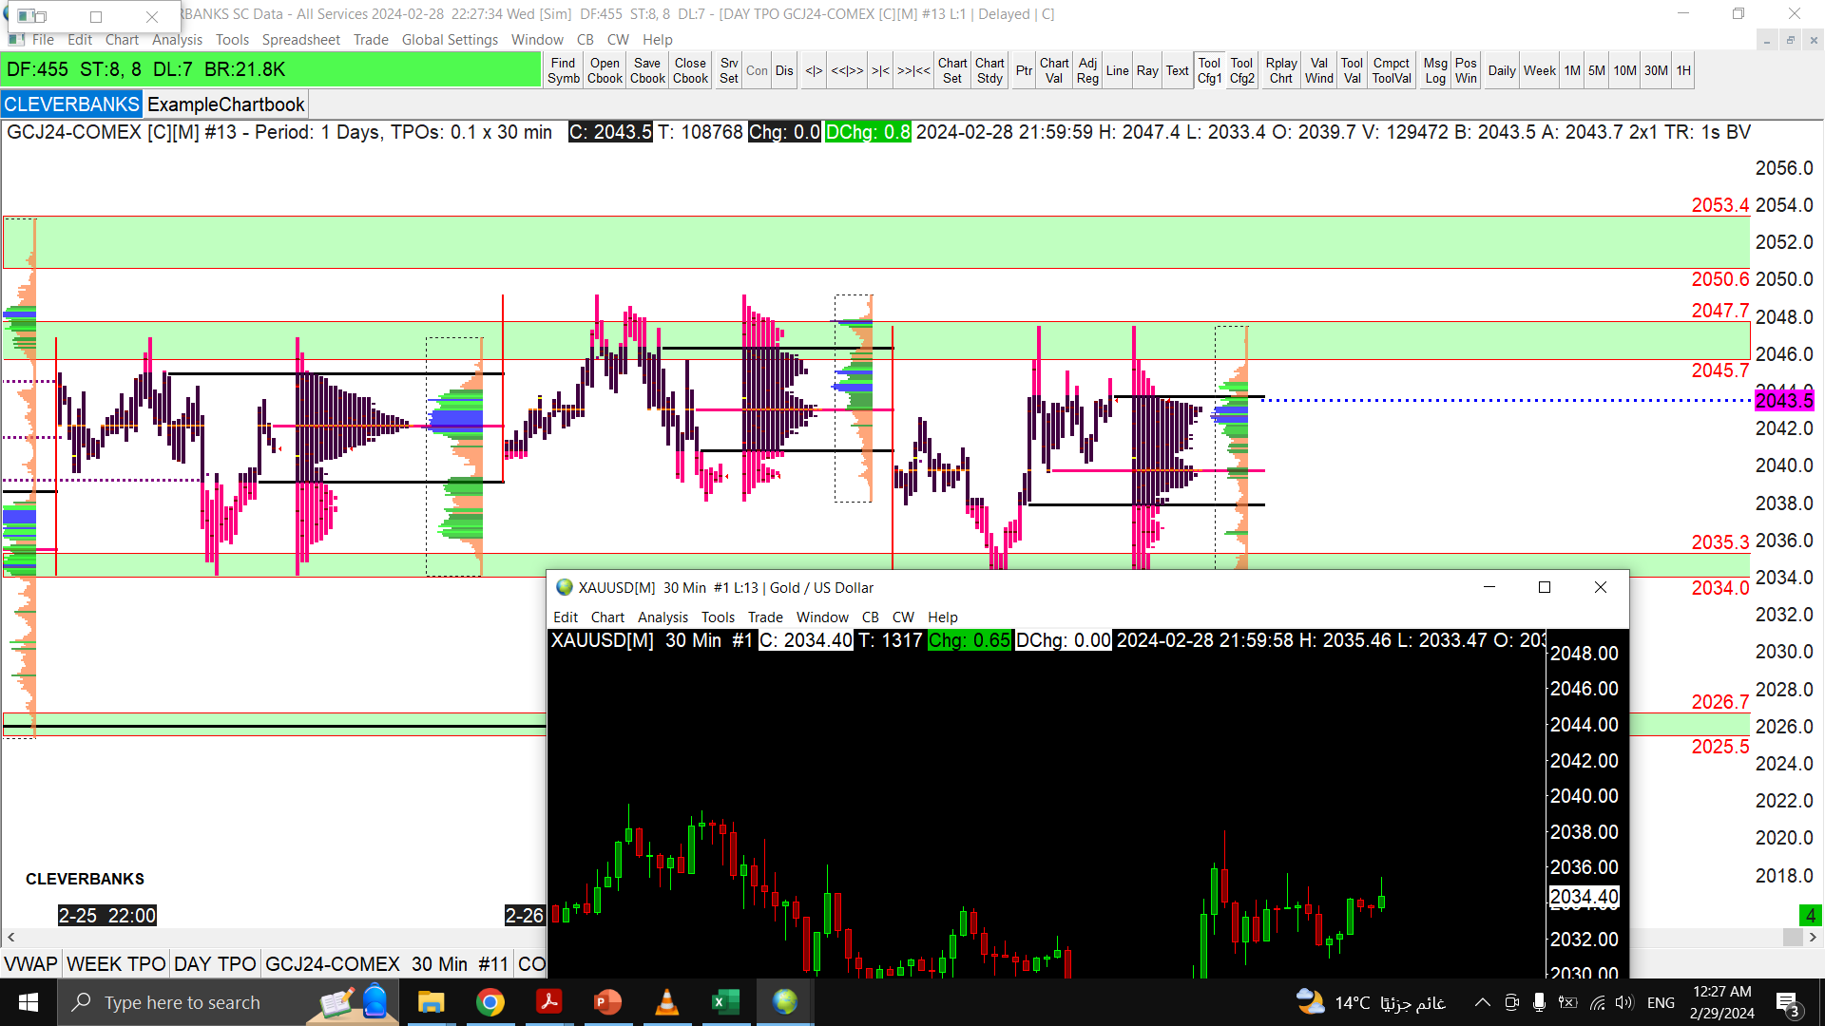Switch to ExampleChartbook tab
This screenshot has width=1825, height=1026.
click(x=225, y=104)
